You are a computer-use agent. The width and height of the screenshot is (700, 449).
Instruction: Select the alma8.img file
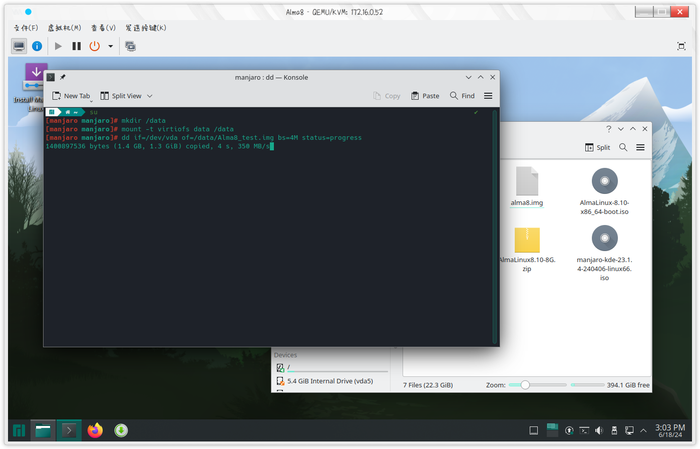pos(527,186)
